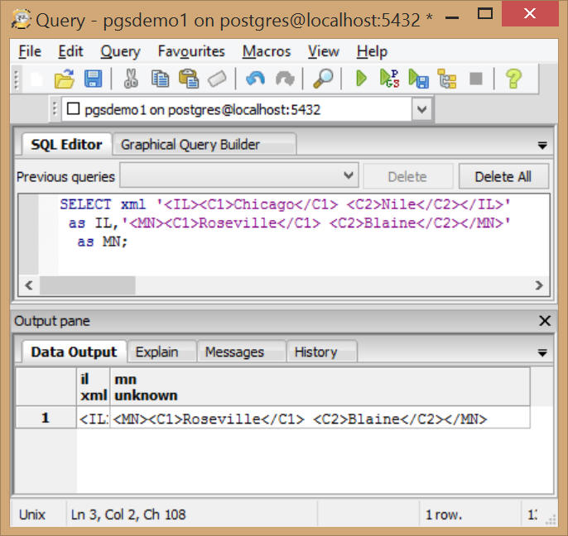Select the 'il xml' column header

click(93, 387)
